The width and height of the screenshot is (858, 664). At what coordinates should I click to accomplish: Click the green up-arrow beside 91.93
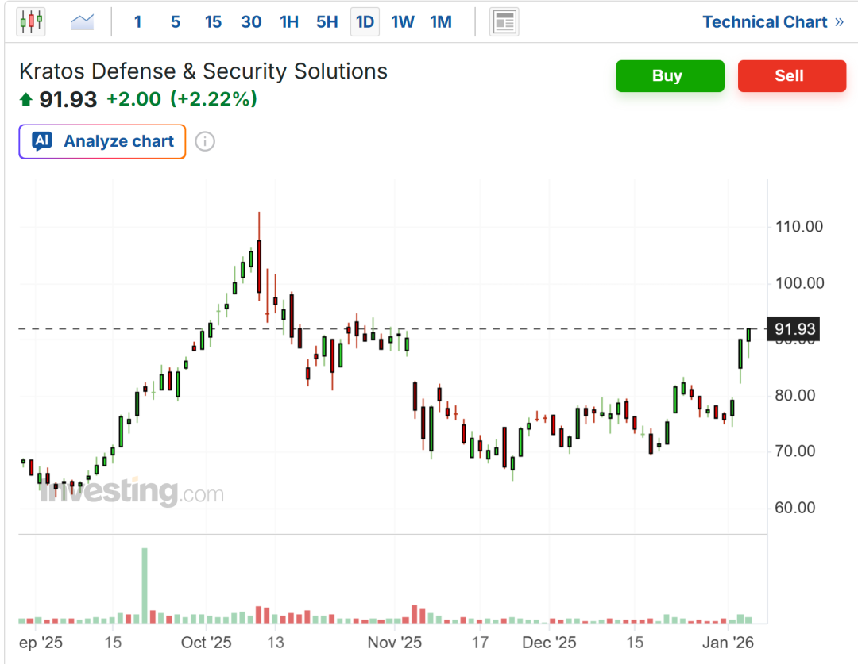coord(25,99)
